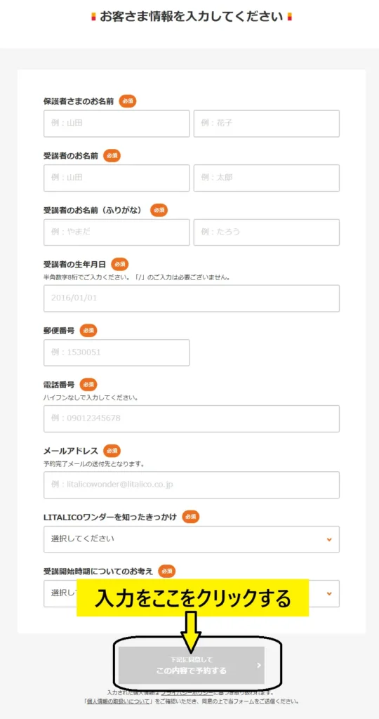Click the 電話番号 label
This screenshot has width=379, height=719.
tap(59, 385)
